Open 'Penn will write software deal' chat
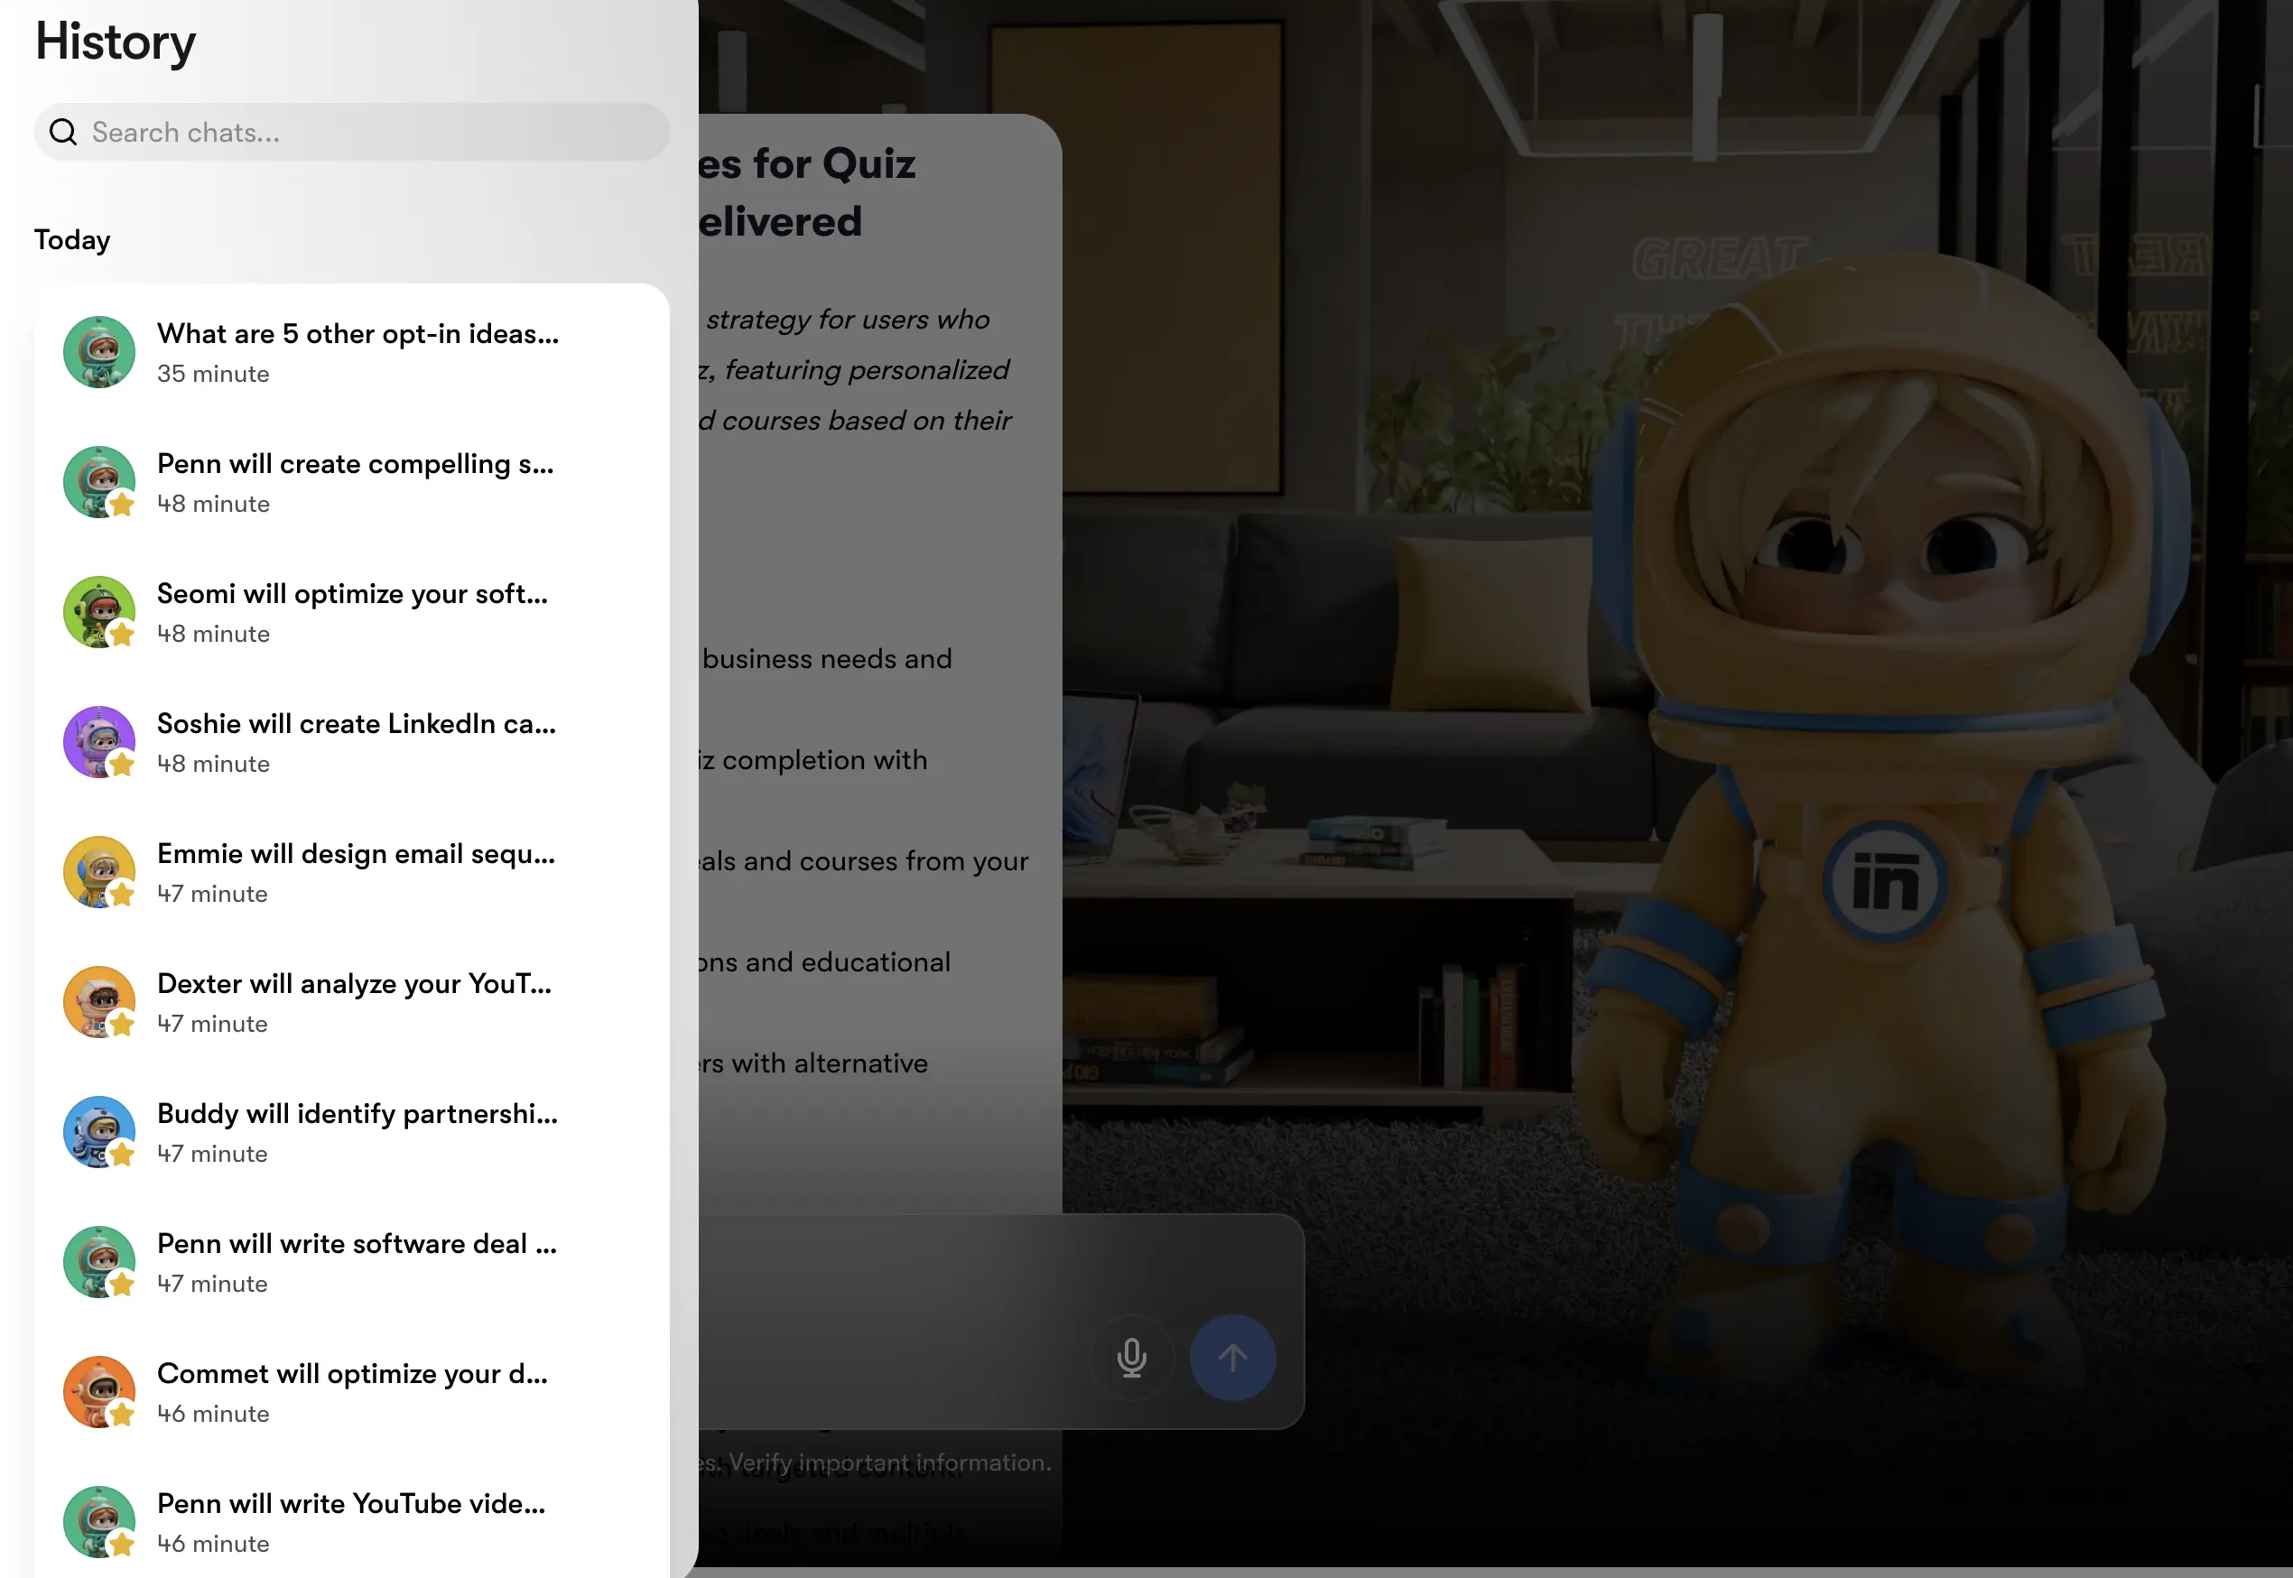 coord(356,1244)
